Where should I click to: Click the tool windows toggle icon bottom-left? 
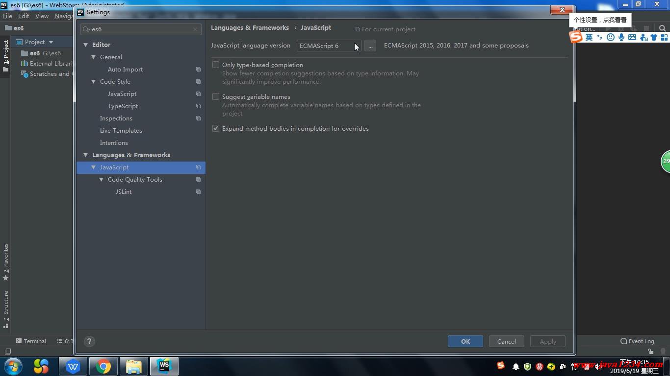(x=7, y=352)
